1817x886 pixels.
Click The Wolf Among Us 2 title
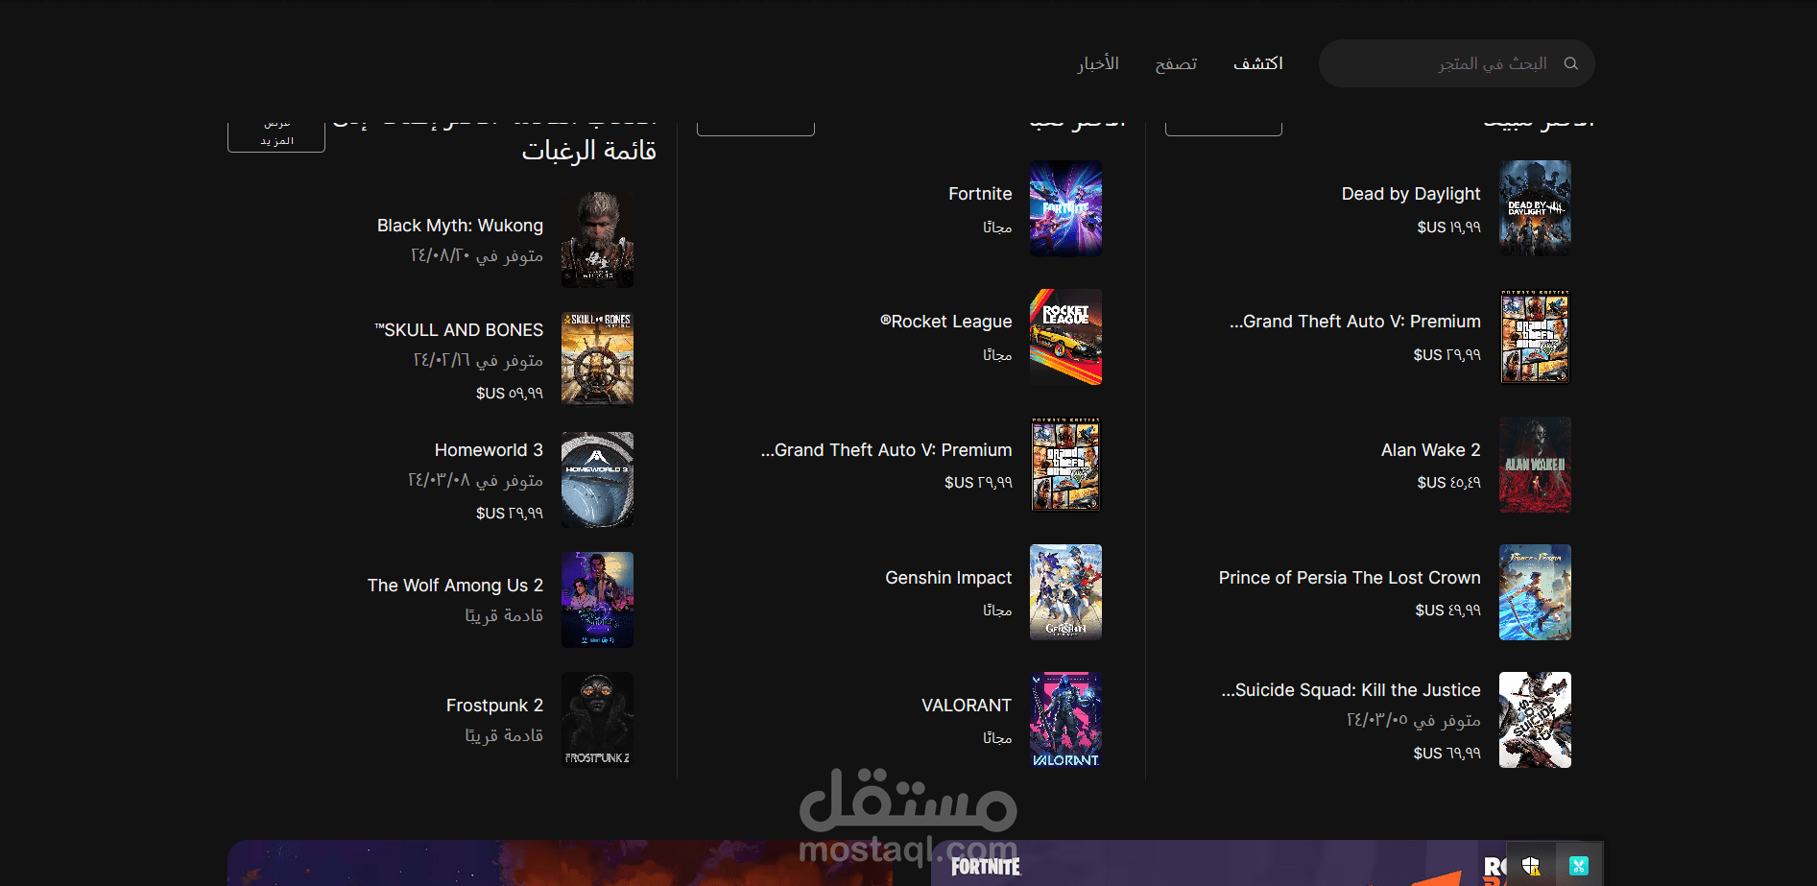click(455, 586)
